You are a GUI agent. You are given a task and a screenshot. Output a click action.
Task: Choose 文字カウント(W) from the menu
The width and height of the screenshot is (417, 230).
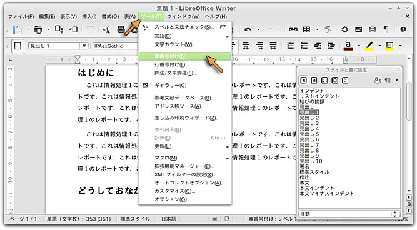185,44
